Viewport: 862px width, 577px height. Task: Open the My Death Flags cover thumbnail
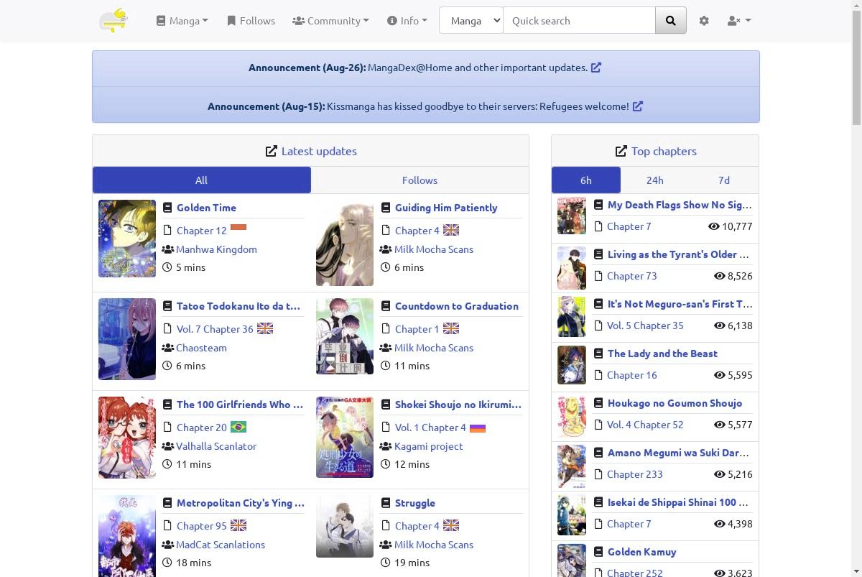coord(572,216)
